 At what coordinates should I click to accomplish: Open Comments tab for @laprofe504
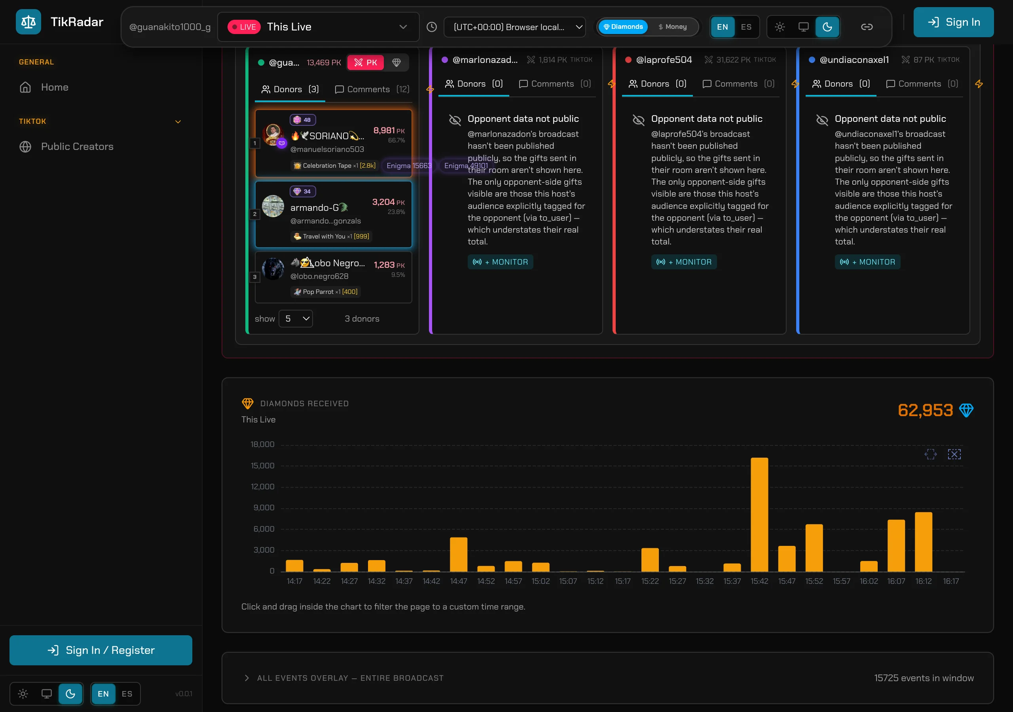click(738, 84)
